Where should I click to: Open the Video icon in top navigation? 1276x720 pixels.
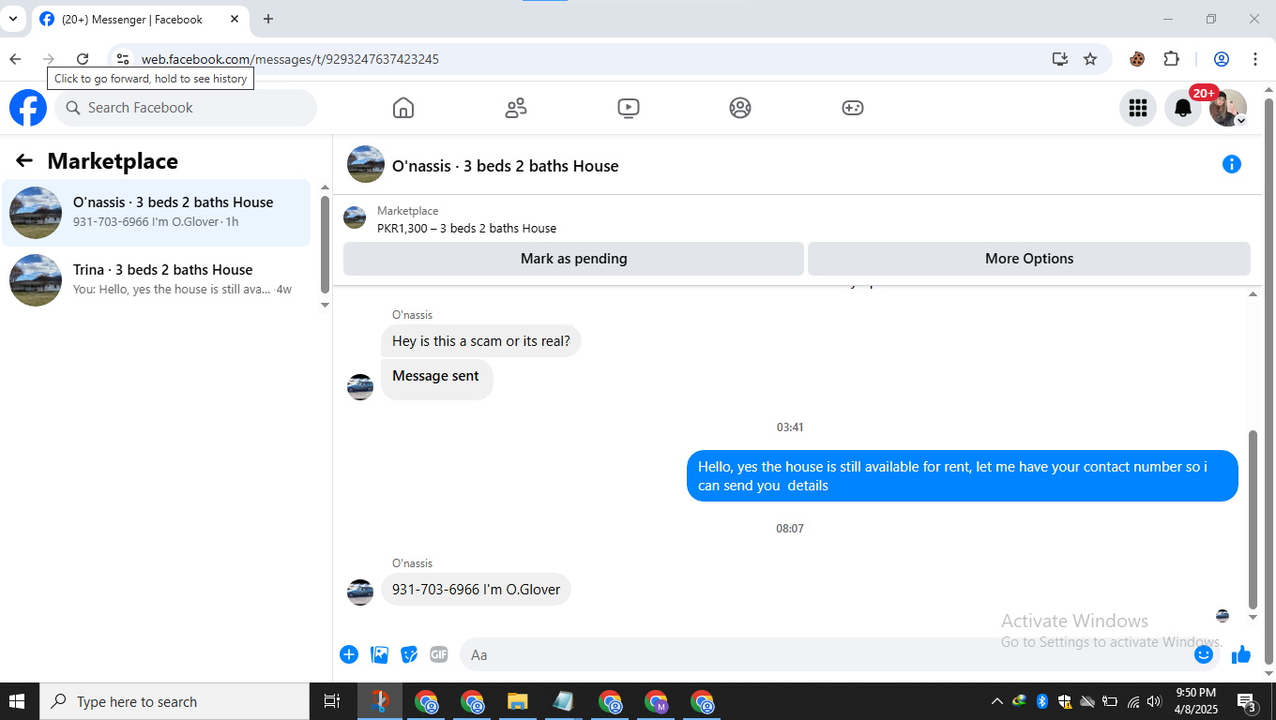pyautogui.click(x=629, y=108)
